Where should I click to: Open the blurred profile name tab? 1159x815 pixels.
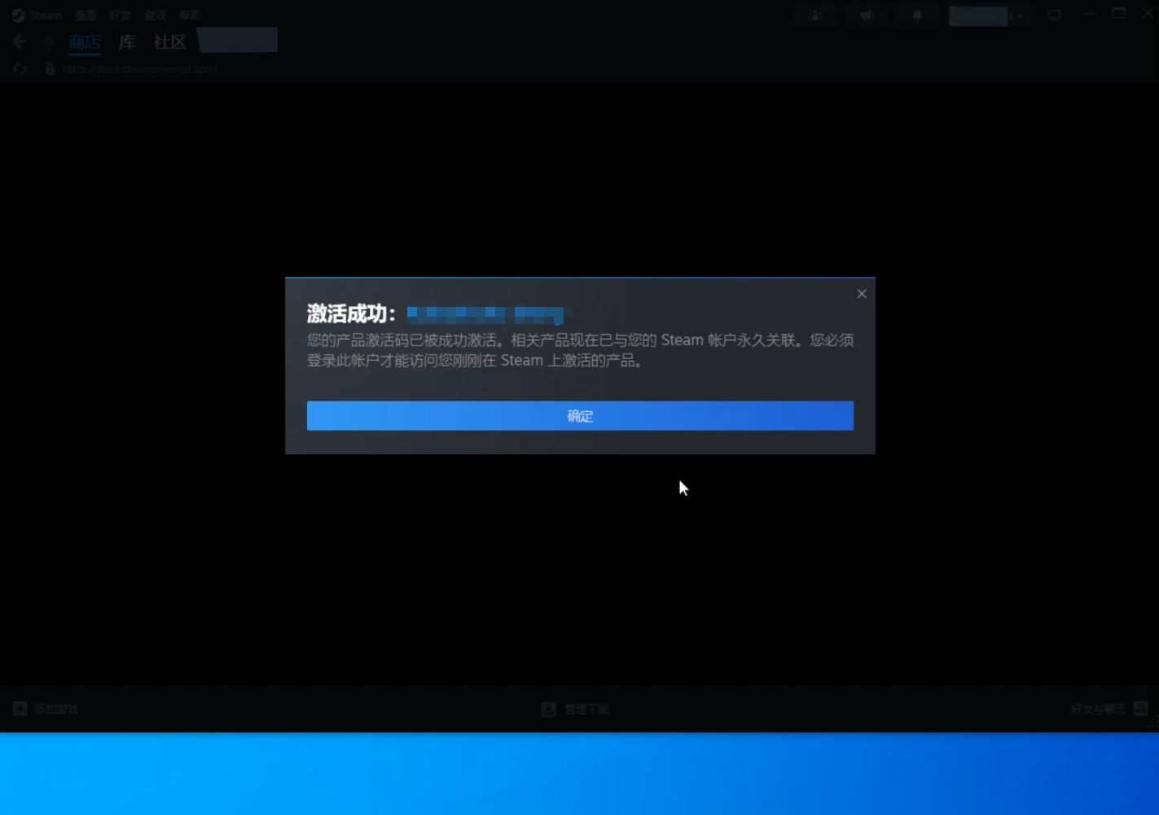(x=238, y=40)
